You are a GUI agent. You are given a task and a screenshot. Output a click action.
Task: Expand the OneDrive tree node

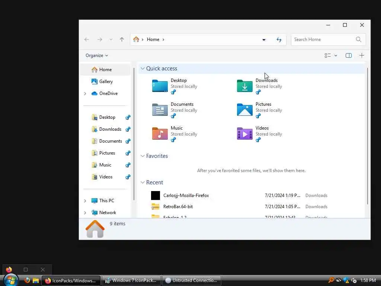[85, 93]
